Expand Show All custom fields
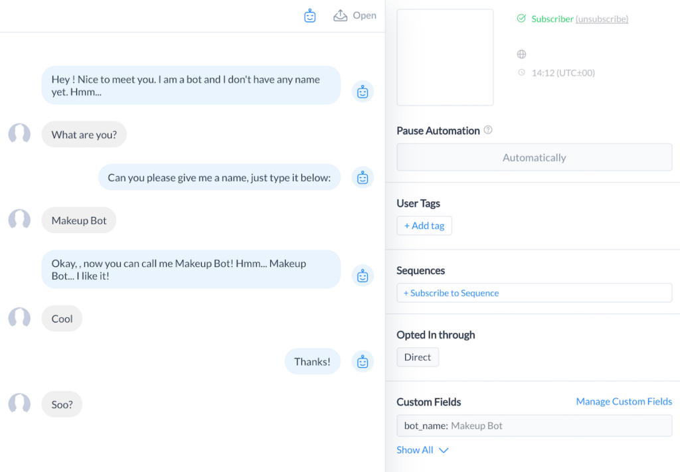Image resolution: width=680 pixels, height=472 pixels. 423,449
